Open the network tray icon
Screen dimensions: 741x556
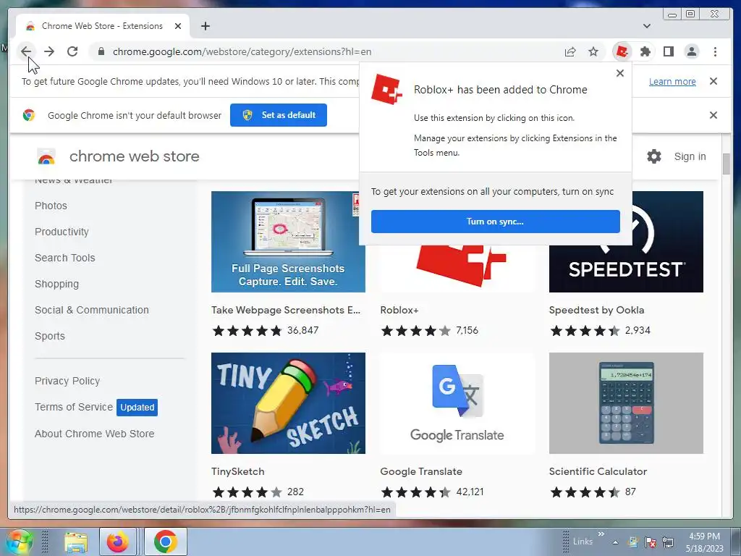click(668, 542)
